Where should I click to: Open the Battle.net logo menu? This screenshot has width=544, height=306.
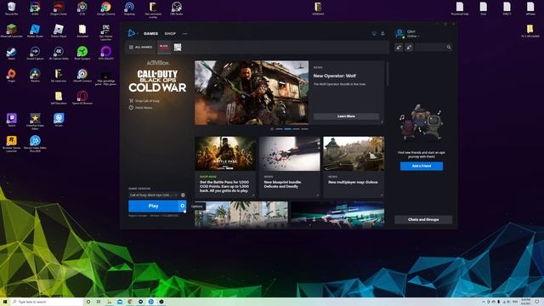point(131,33)
